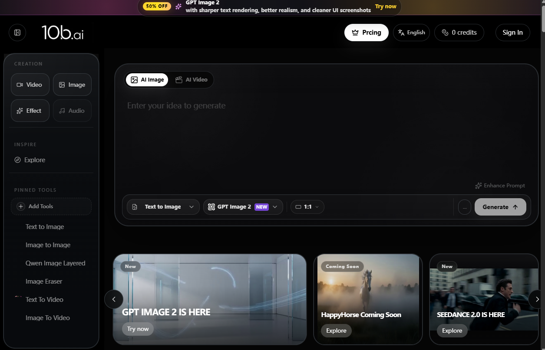545x350 pixels.
Task: Click Explore on SEEDANCE 2.0 card
Action: [x=452, y=331]
